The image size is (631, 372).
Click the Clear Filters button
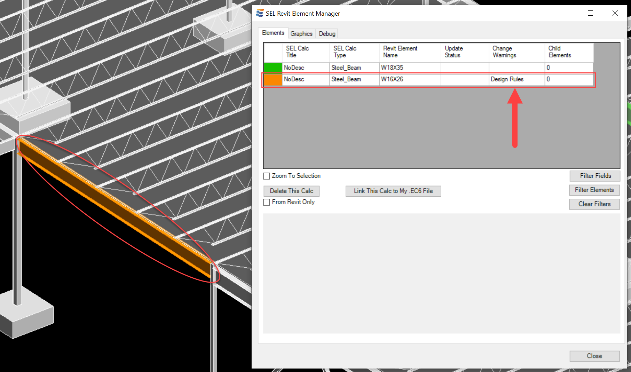[594, 204]
